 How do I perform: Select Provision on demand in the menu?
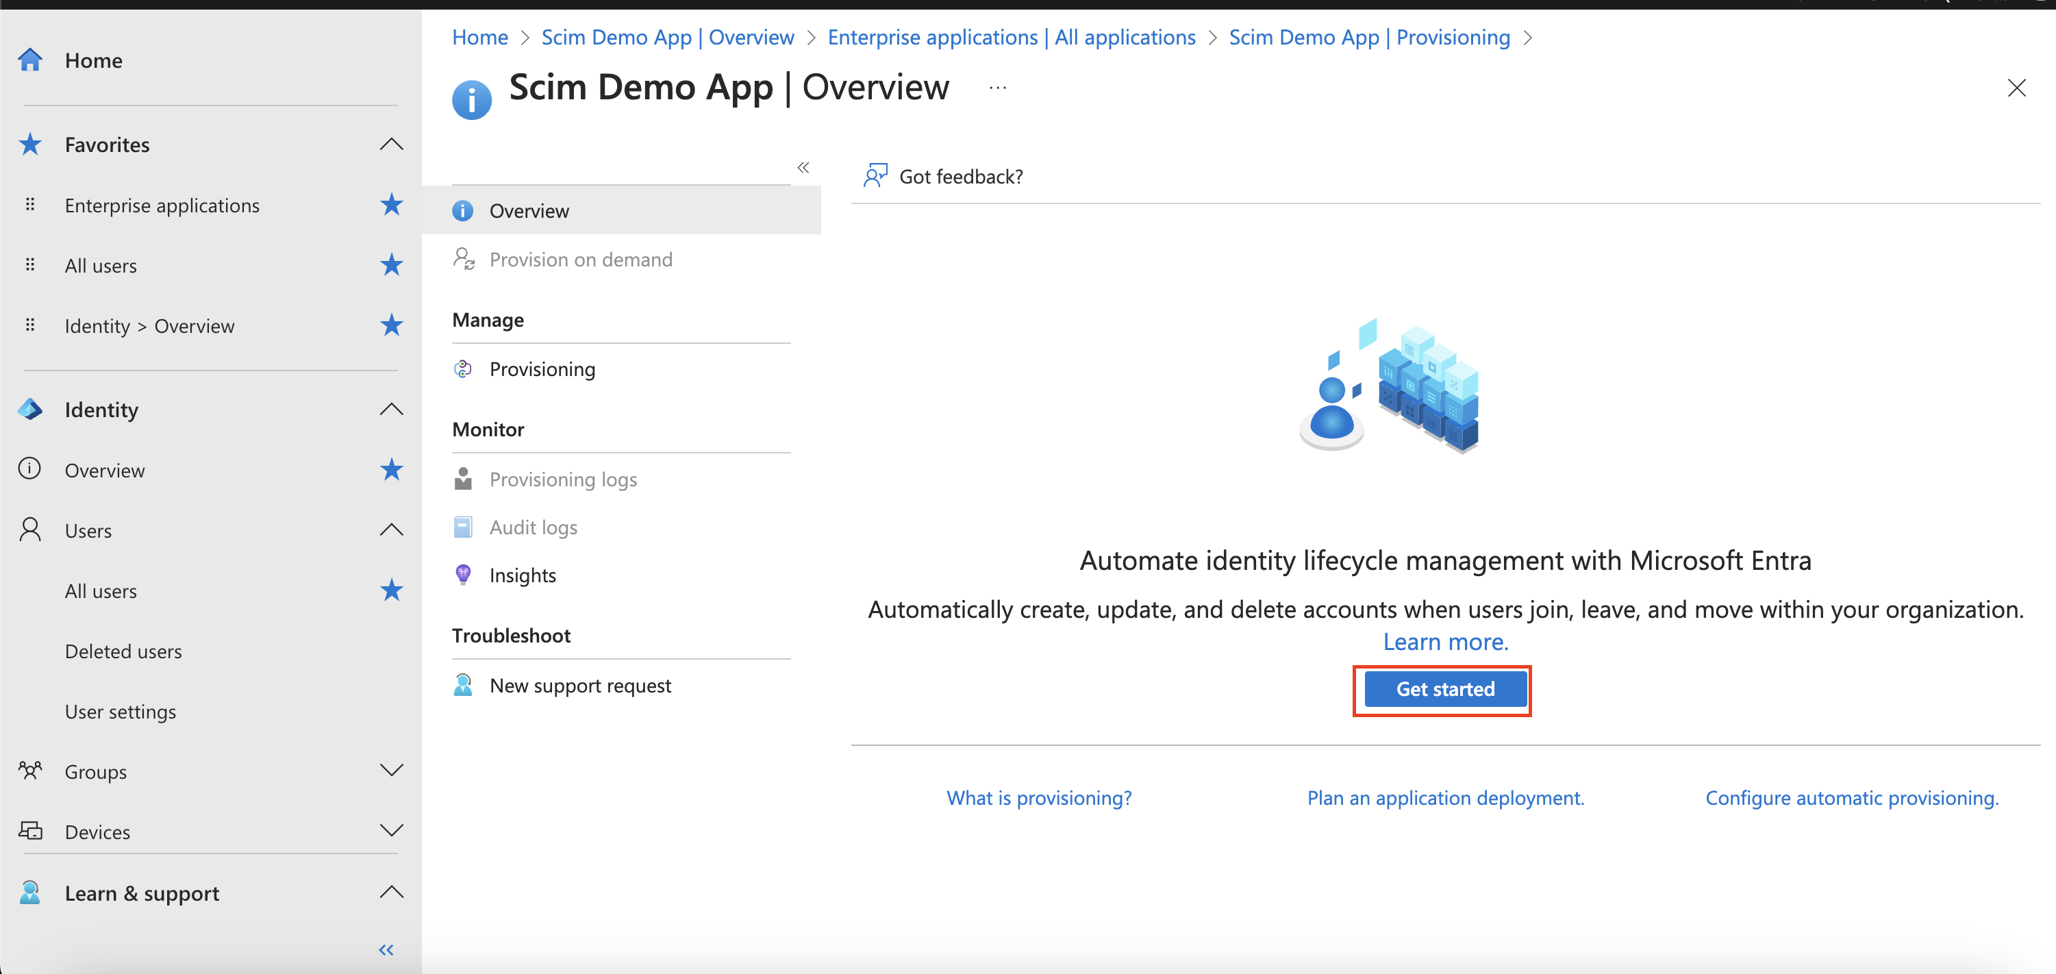coord(580,260)
